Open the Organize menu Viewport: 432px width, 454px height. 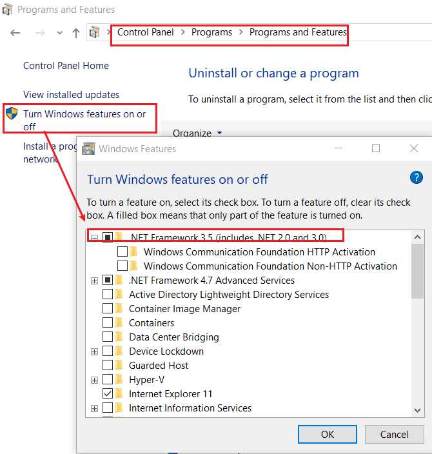pyautogui.click(x=197, y=133)
